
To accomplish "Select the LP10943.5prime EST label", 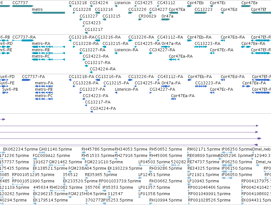I will point(203,181).
